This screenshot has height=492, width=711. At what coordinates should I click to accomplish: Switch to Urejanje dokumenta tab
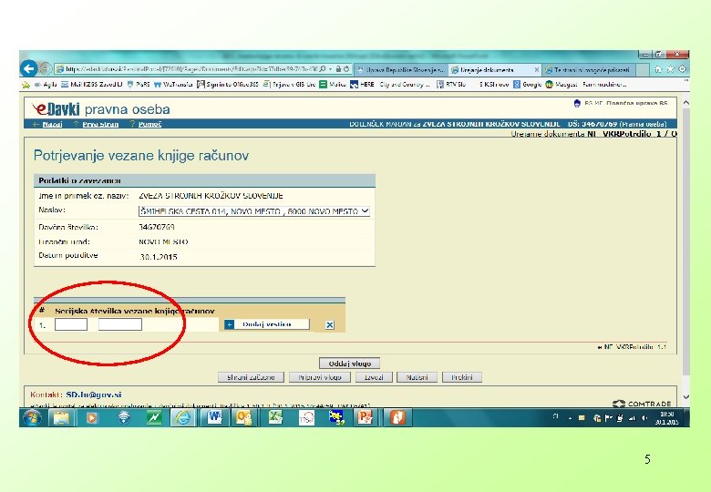click(x=494, y=70)
